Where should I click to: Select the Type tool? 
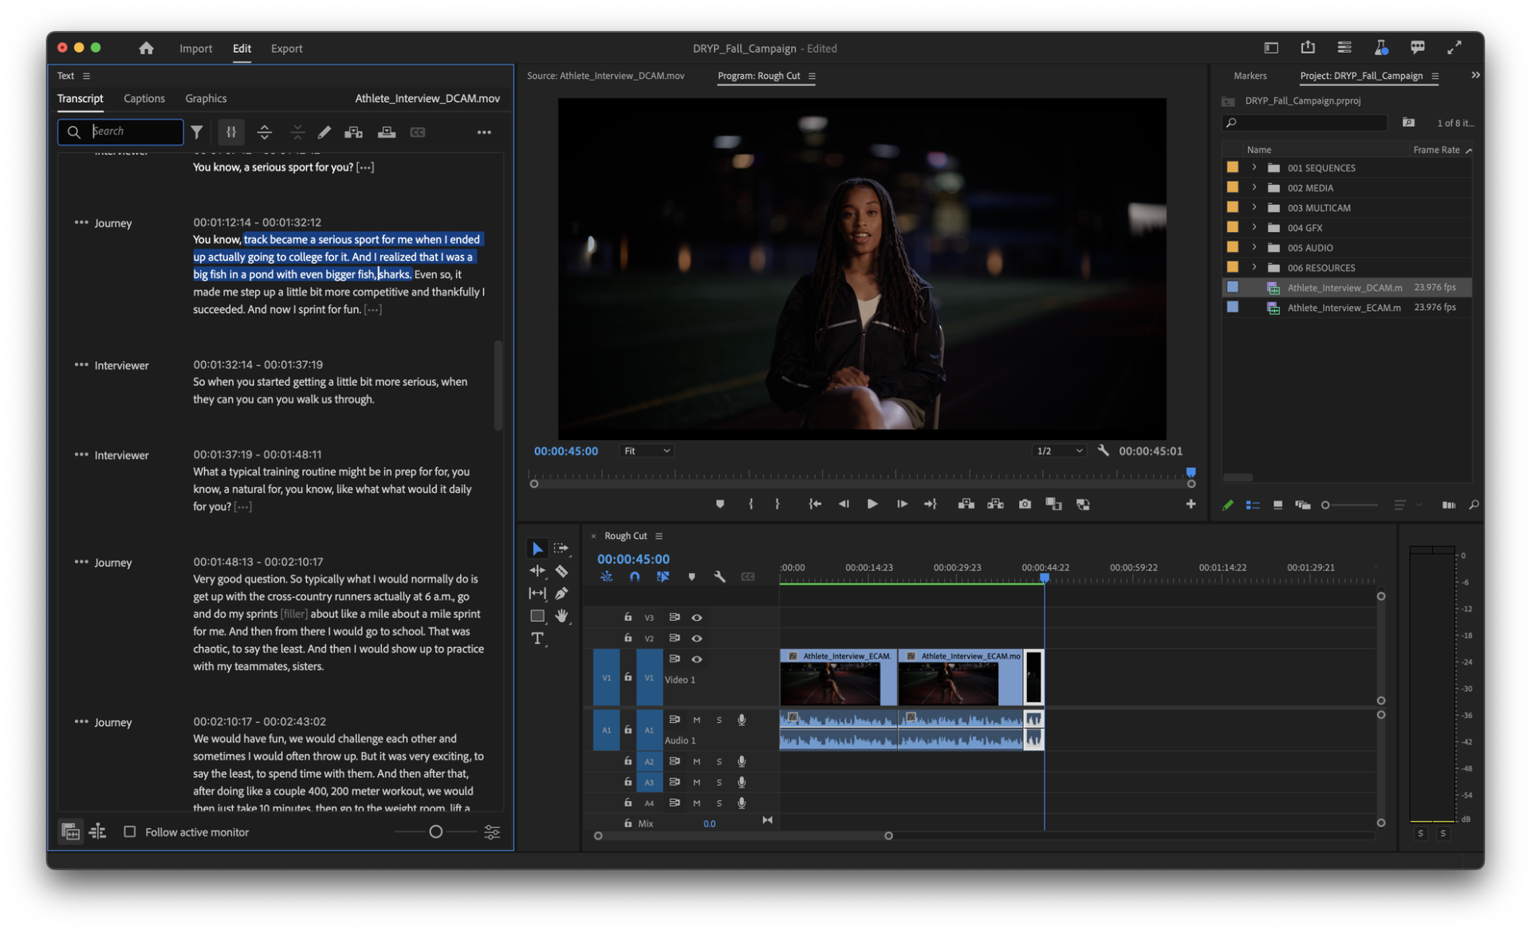point(537,638)
